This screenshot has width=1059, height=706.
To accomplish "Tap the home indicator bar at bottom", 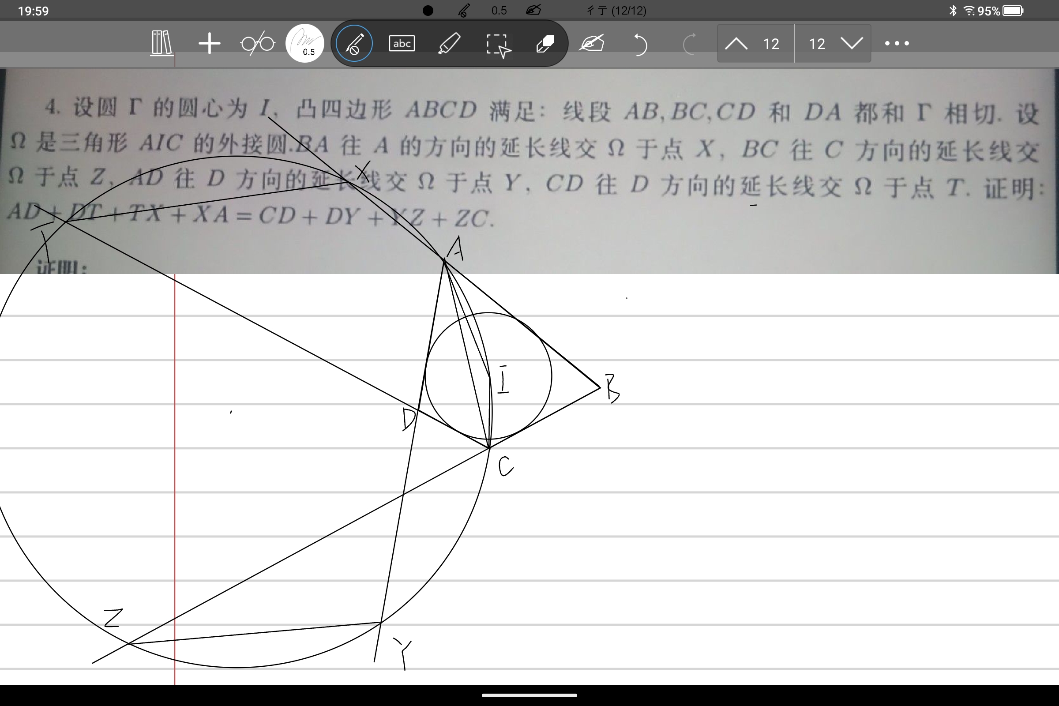I will pos(529,695).
